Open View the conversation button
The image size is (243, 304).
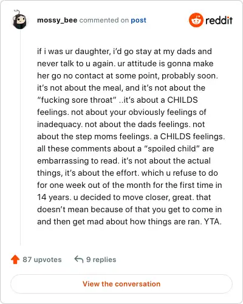pos(122,284)
